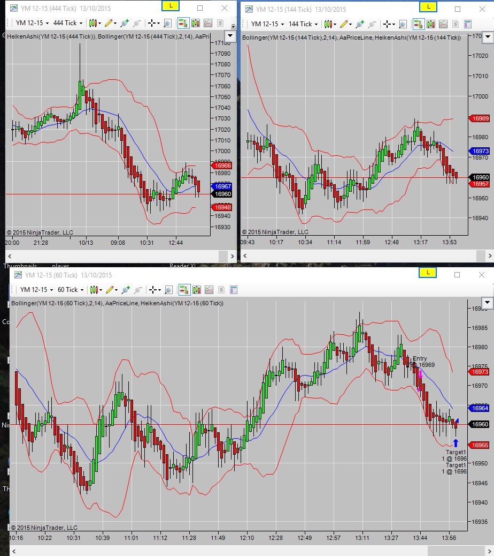
Task: Click right scroll arrow of 144 Tick chart
Action: (x=490, y=256)
